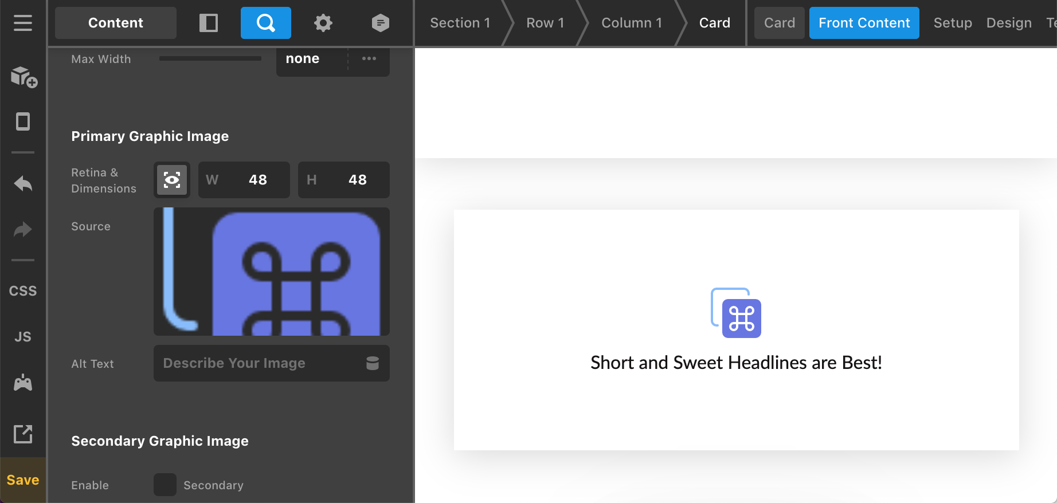Adjust the Max Width slider
1057x503 pixels.
[210, 58]
